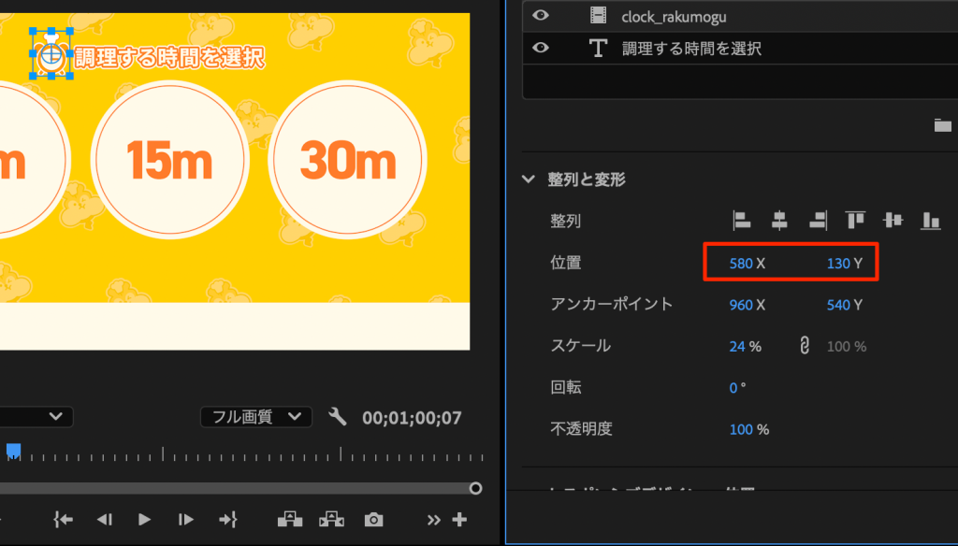Image resolution: width=958 pixels, height=546 pixels.
Task: Toggle the scale proportion link icon
Action: (803, 346)
